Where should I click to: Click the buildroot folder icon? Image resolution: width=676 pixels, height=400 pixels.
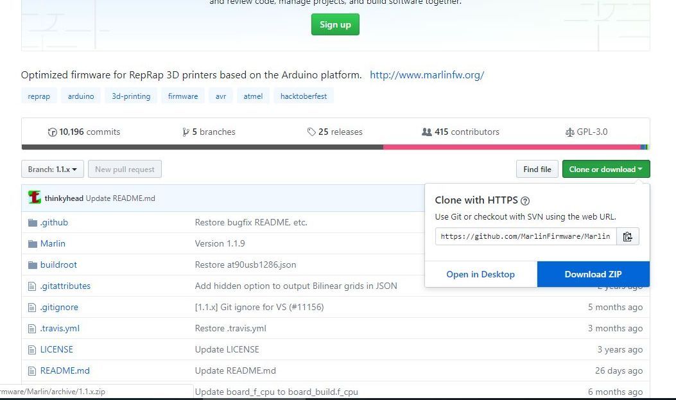33,265
